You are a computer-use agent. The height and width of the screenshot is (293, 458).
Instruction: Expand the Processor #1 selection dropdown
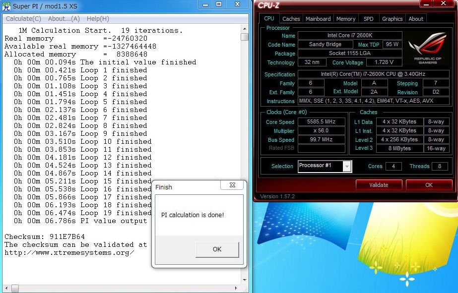(347, 167)
